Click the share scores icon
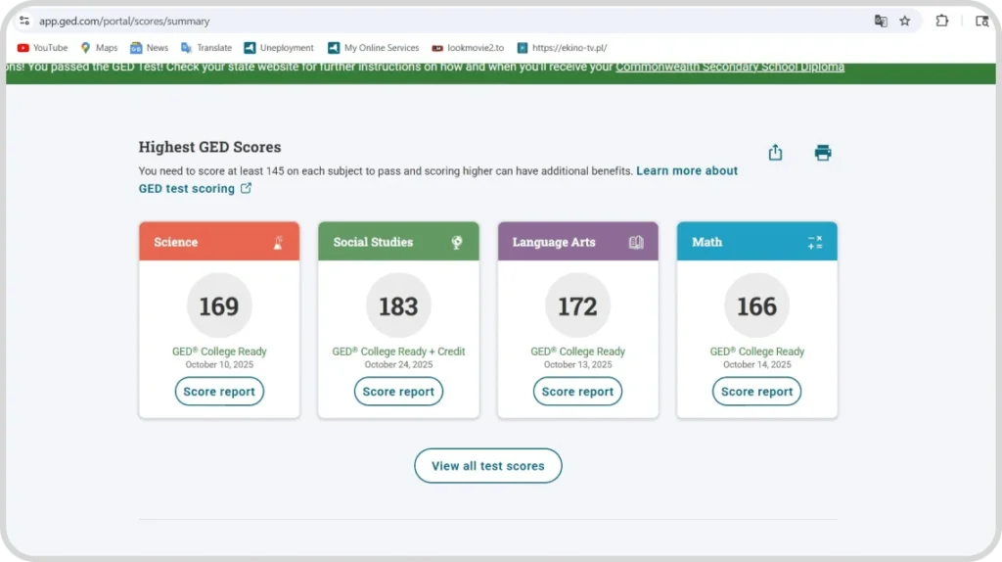This screenshot has width=1002, height=562. (x=775, y=152)
